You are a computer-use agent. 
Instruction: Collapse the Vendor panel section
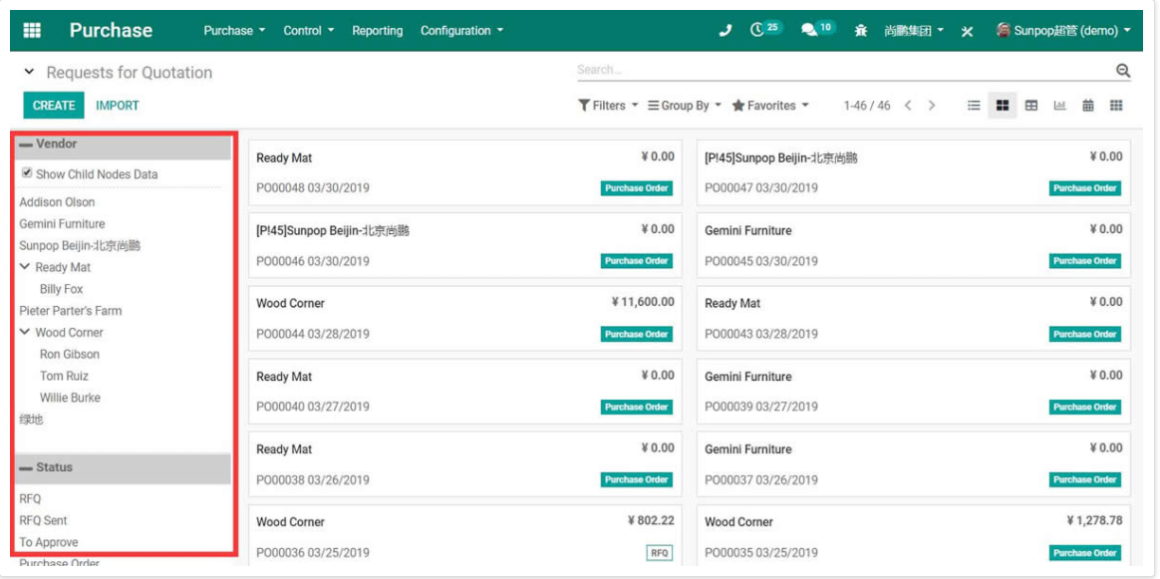coord(26,145)
